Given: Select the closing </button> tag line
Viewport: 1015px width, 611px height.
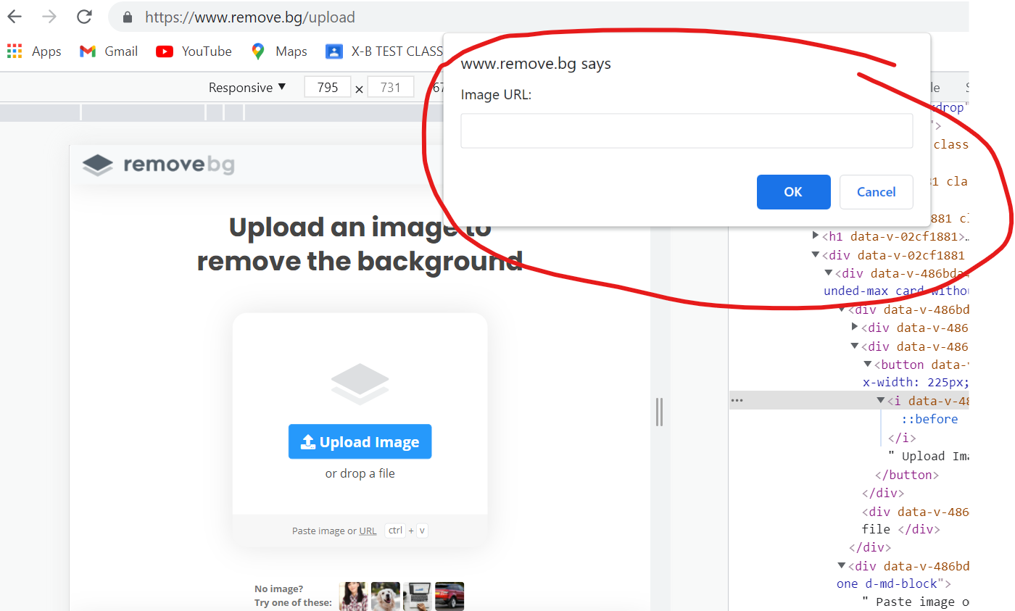Looking at the screenshot, I should coord(907,475).
